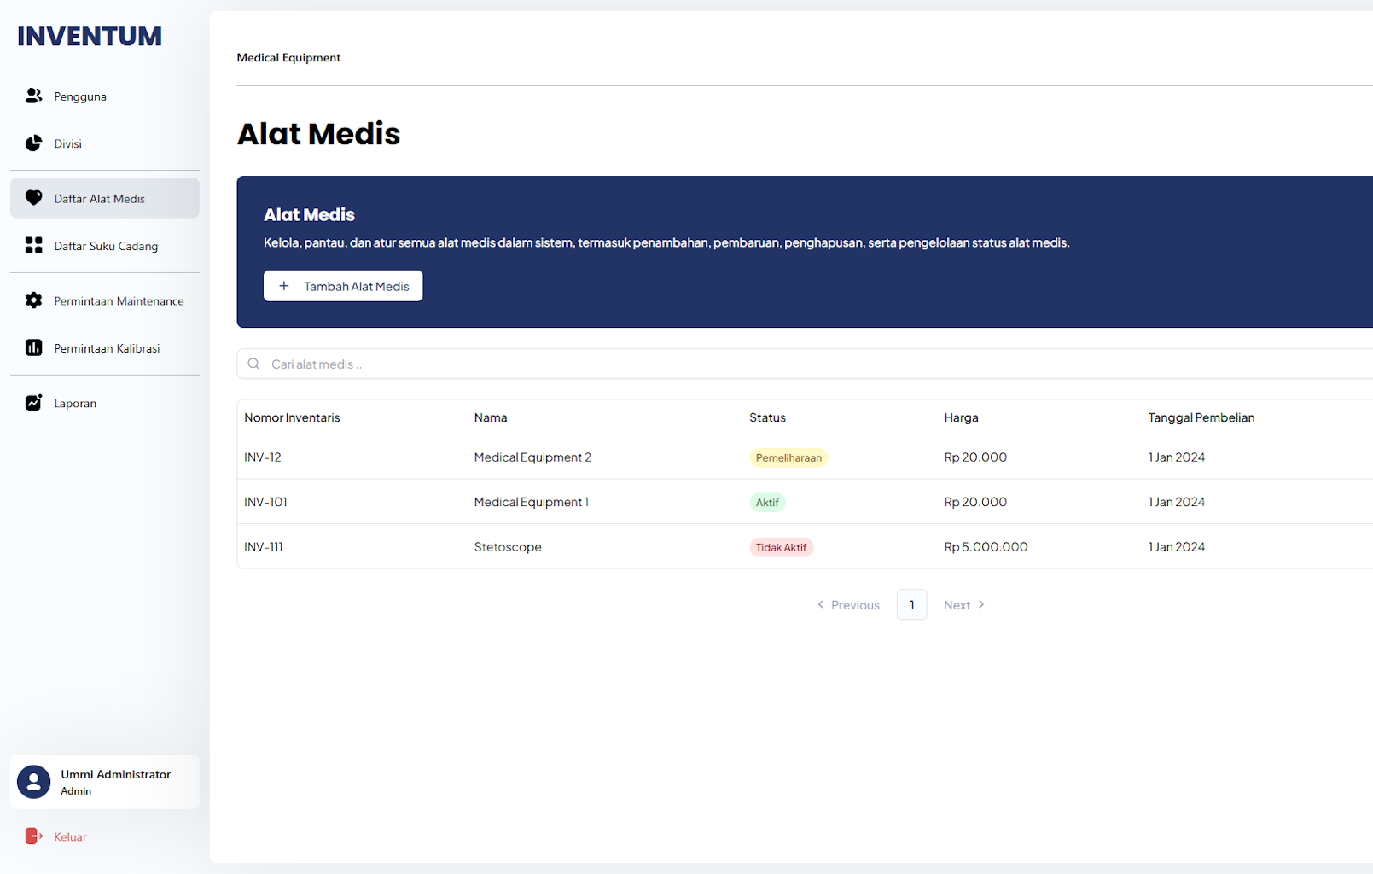Open the Stetoscope table row
Viewport: 1373px width, 874px height.
(x=508, y=547)
